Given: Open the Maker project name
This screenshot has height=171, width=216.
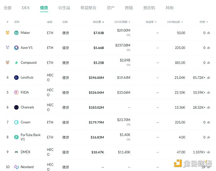Looking at the screenshot, I should point(25,33).
